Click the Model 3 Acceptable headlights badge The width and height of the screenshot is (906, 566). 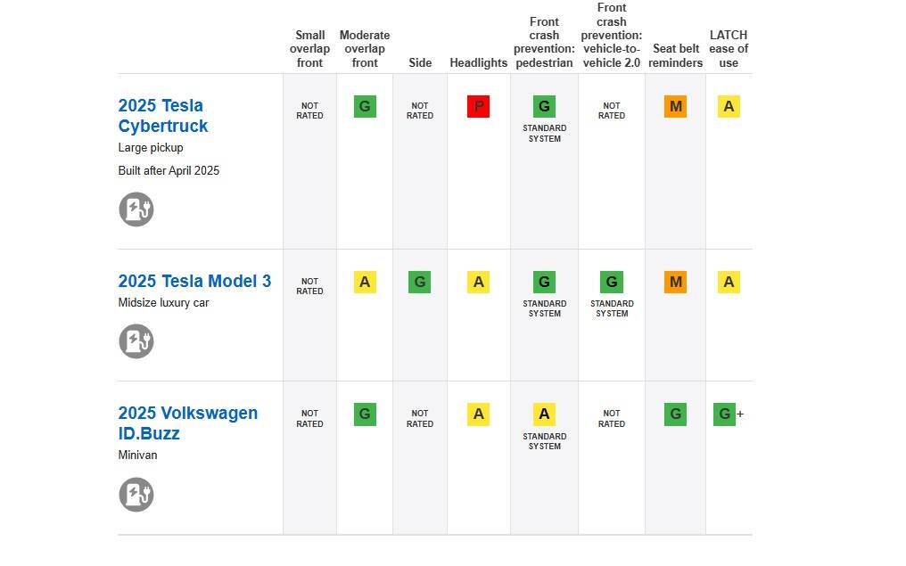tap(478, 283)
